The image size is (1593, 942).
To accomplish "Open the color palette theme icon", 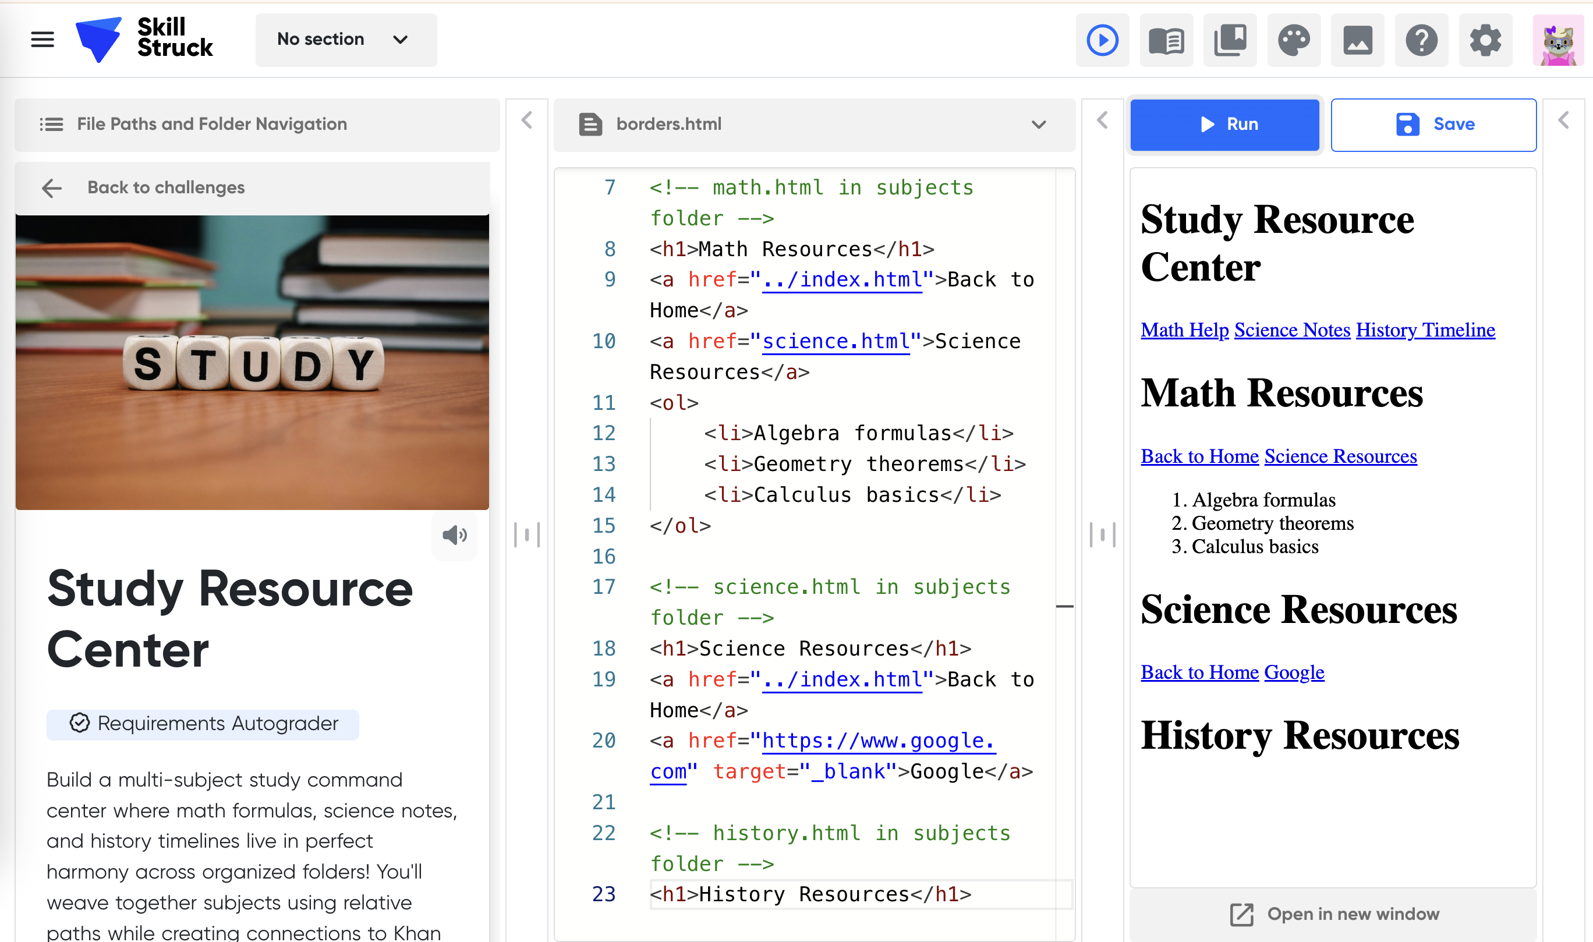I will 1294,40.
